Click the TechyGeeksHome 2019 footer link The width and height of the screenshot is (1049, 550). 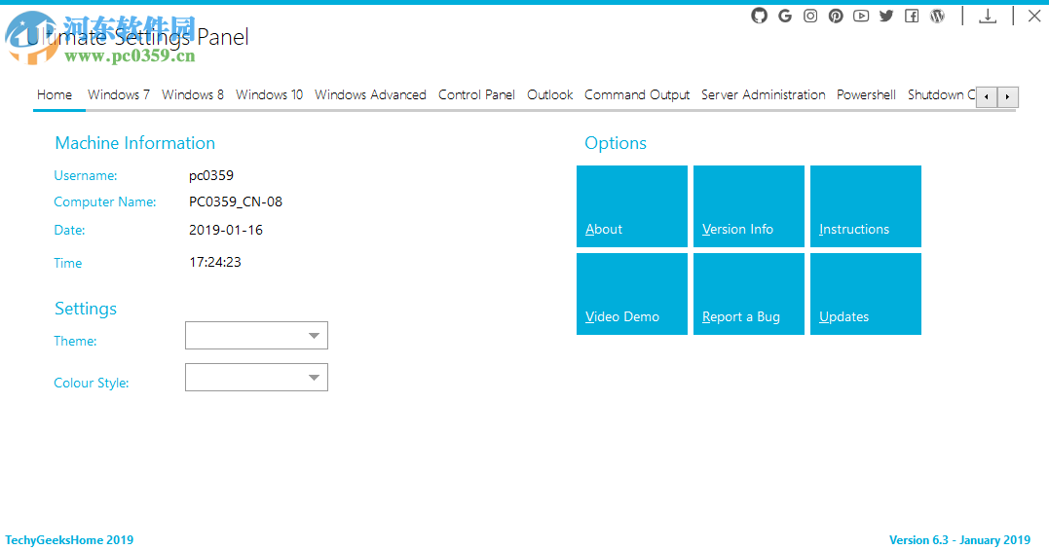coord(69,540)
